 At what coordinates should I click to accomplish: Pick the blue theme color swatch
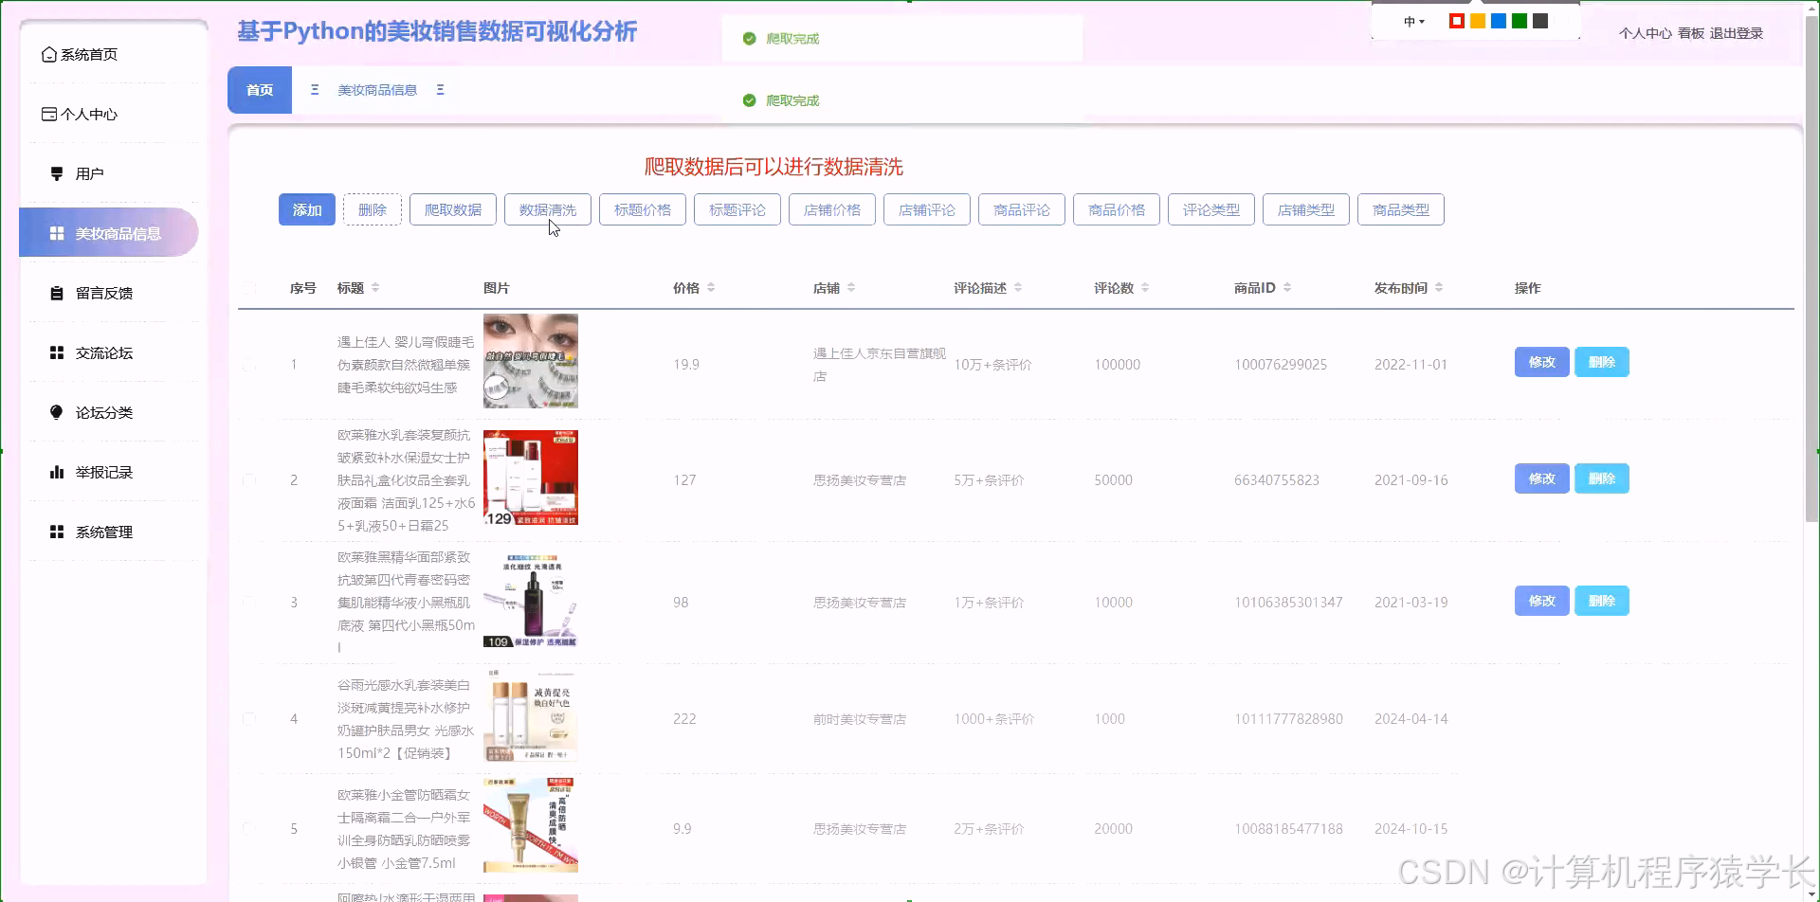point(1498,20)
